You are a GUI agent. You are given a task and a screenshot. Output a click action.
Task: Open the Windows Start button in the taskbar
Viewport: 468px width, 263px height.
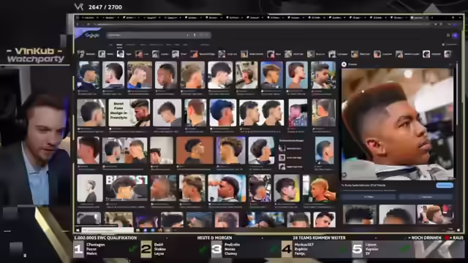point(78,230)
